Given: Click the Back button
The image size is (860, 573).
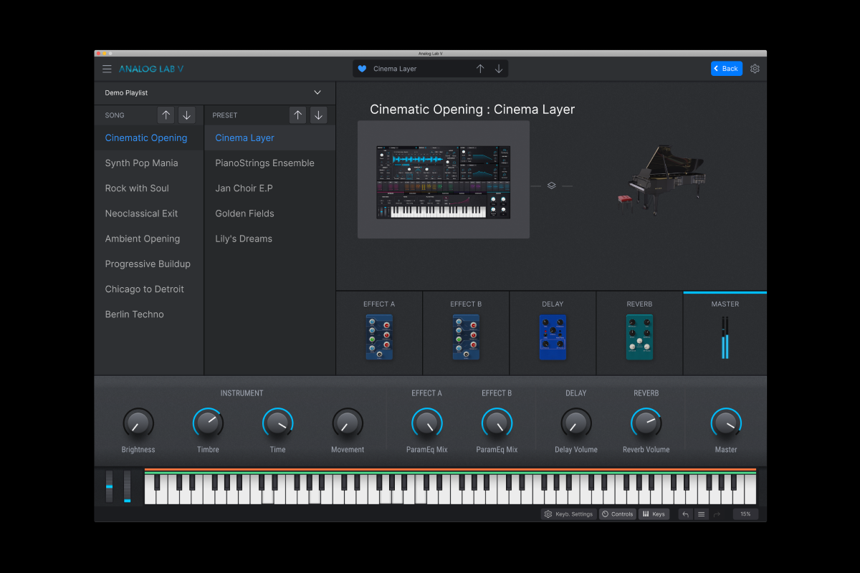Looking at the screenshot, I should point(726,69).
